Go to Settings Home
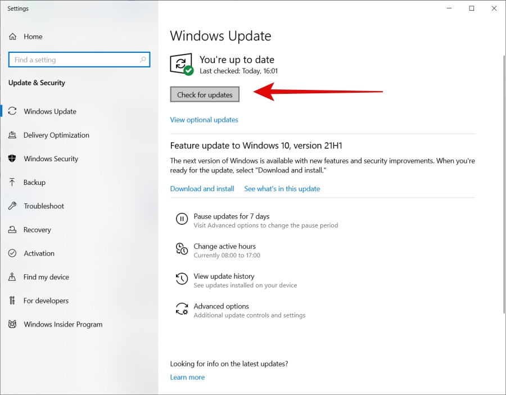This screenshot has height=395, width=506. tap(33, 37)
